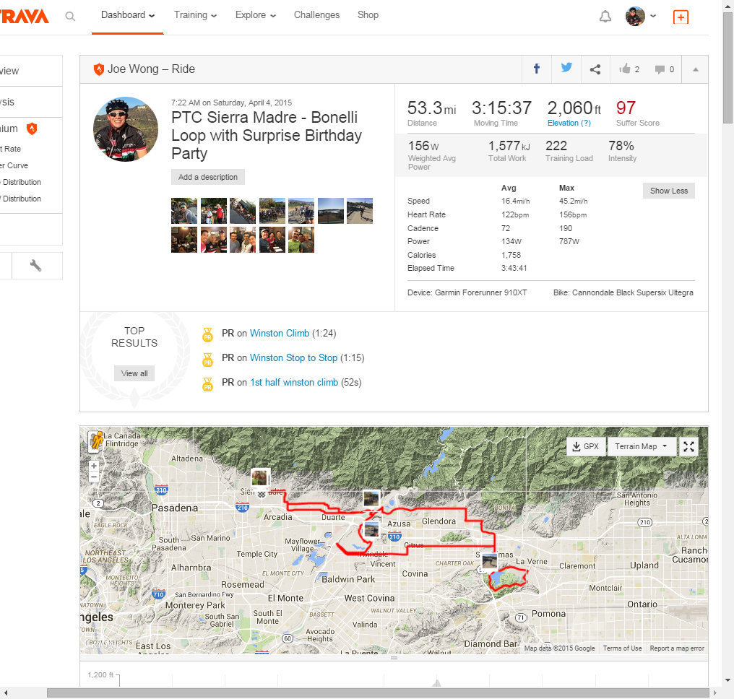Toggle map fullscreen view
734x699 pixels.
point(688,446)
